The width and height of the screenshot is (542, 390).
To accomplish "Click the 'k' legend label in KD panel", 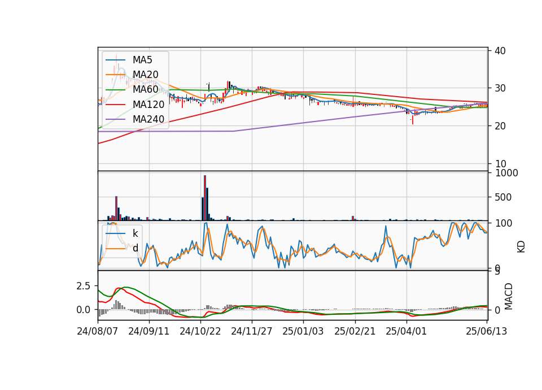I will (x=135, y=233).
